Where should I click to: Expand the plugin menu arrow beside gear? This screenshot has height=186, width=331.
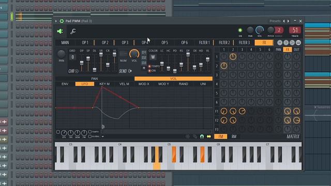pos(56,21)
